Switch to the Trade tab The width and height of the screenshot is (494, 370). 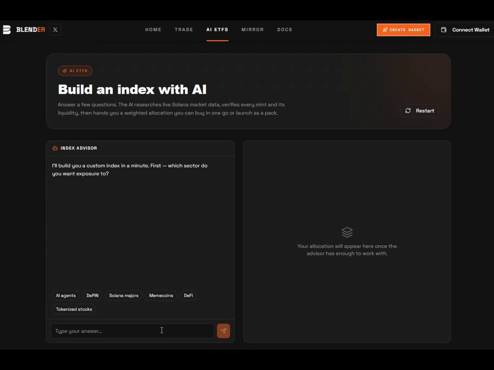(184, 30)
